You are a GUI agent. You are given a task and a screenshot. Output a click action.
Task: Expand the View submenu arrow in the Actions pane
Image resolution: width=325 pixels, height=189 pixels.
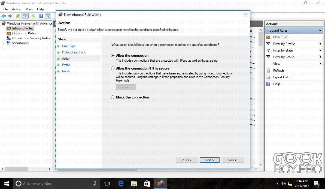point(320,64)
